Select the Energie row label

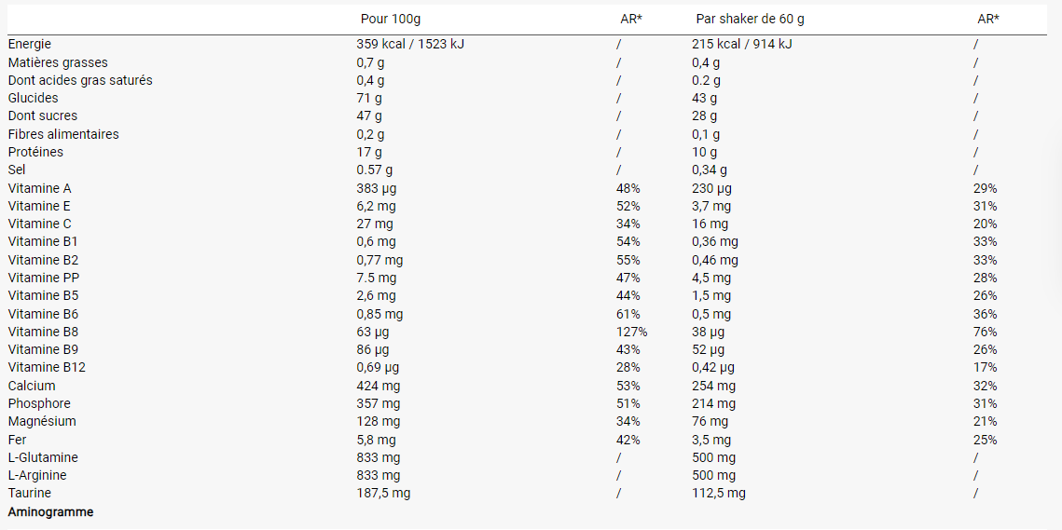(x=30, y=44)
